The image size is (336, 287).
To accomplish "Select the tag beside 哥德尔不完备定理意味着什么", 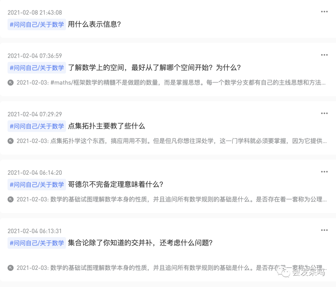I will [x=37, y=184].
